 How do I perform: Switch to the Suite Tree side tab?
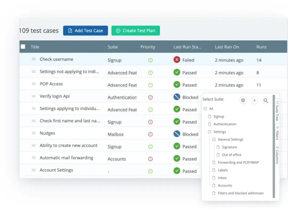pyautogui.click(x=277, y=111)
